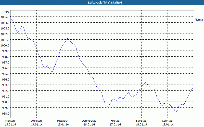Click the title 'Luftdruck [hPa] skaliert'
Viewport: 204px width, 127px height.
pos(105,3)
